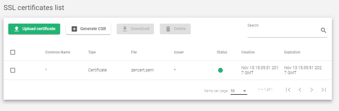Toggle the select-all header checkbox
Image resolution: width=339 pixels, height=111 pixels.
tap(13, 52)
